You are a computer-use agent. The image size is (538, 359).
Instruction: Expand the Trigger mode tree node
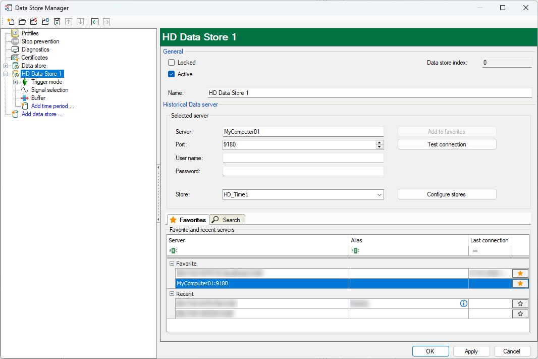[x=16, y=82]
